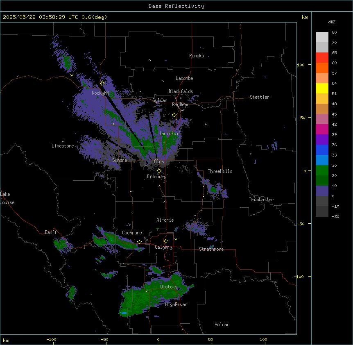Screen dimensions: 353x345
Task: Click the dBZ legend heading
Action: coord(332,22)
